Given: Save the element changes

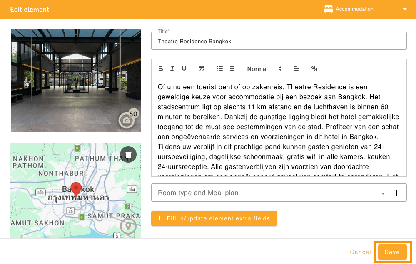Looking at the screenshot, I should pyautogui.click(x=392, y=252).
